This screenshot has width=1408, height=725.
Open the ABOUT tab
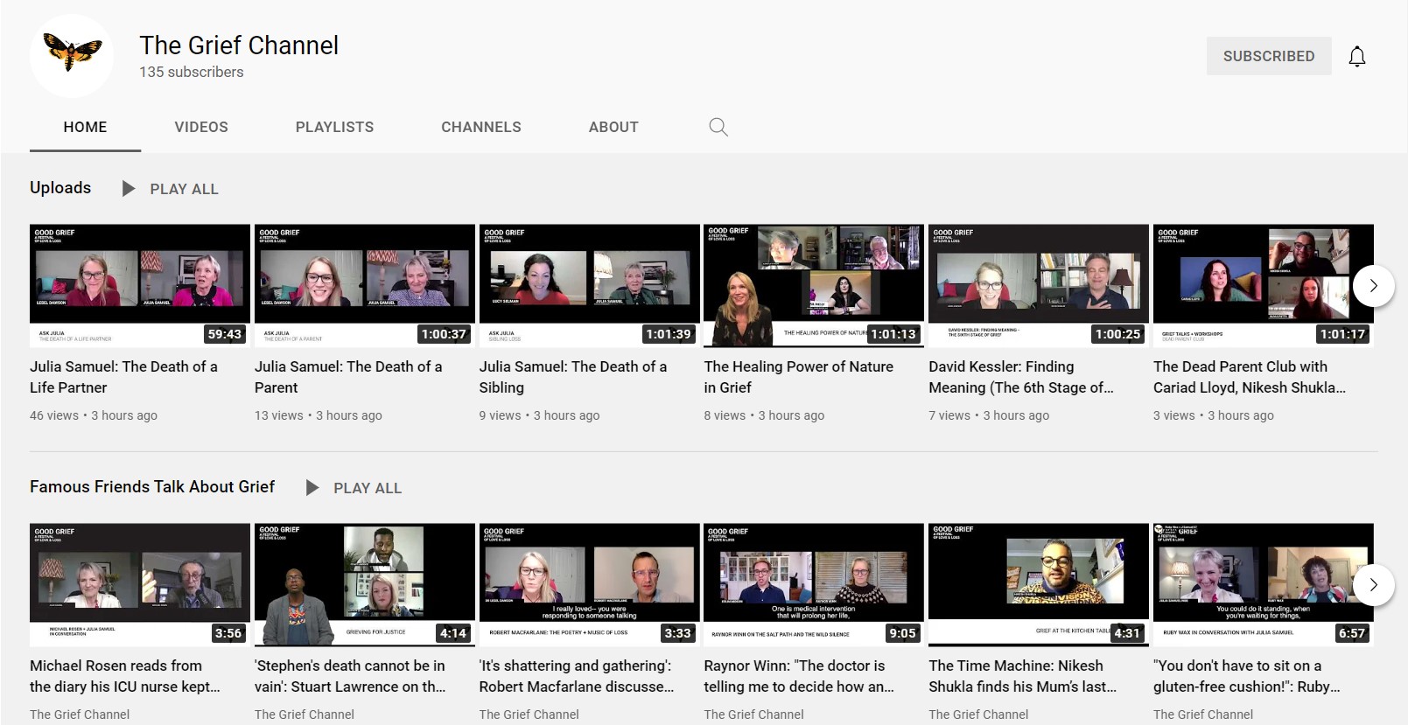pyautogui.click(x=613, y=127)
